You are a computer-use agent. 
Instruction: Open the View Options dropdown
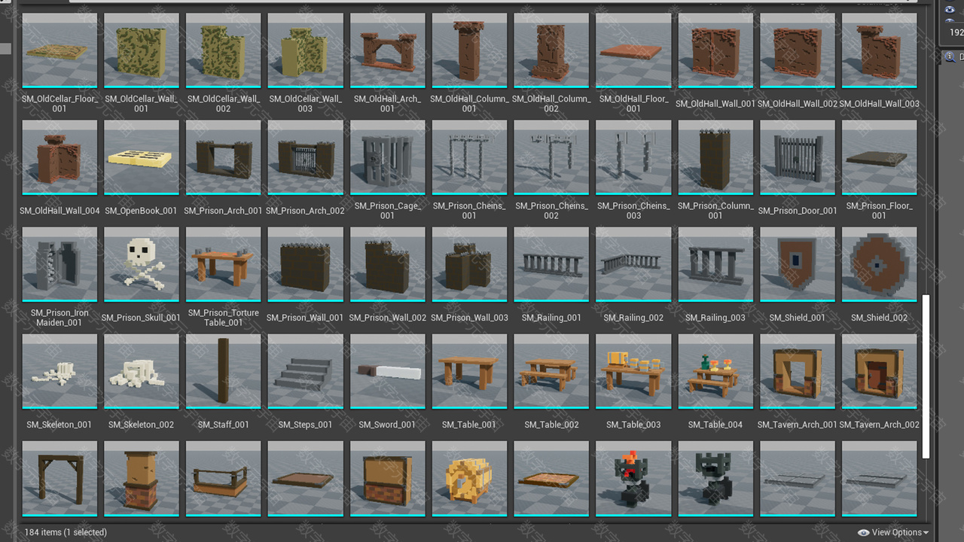pyautogui.click(x=893, y=532)
